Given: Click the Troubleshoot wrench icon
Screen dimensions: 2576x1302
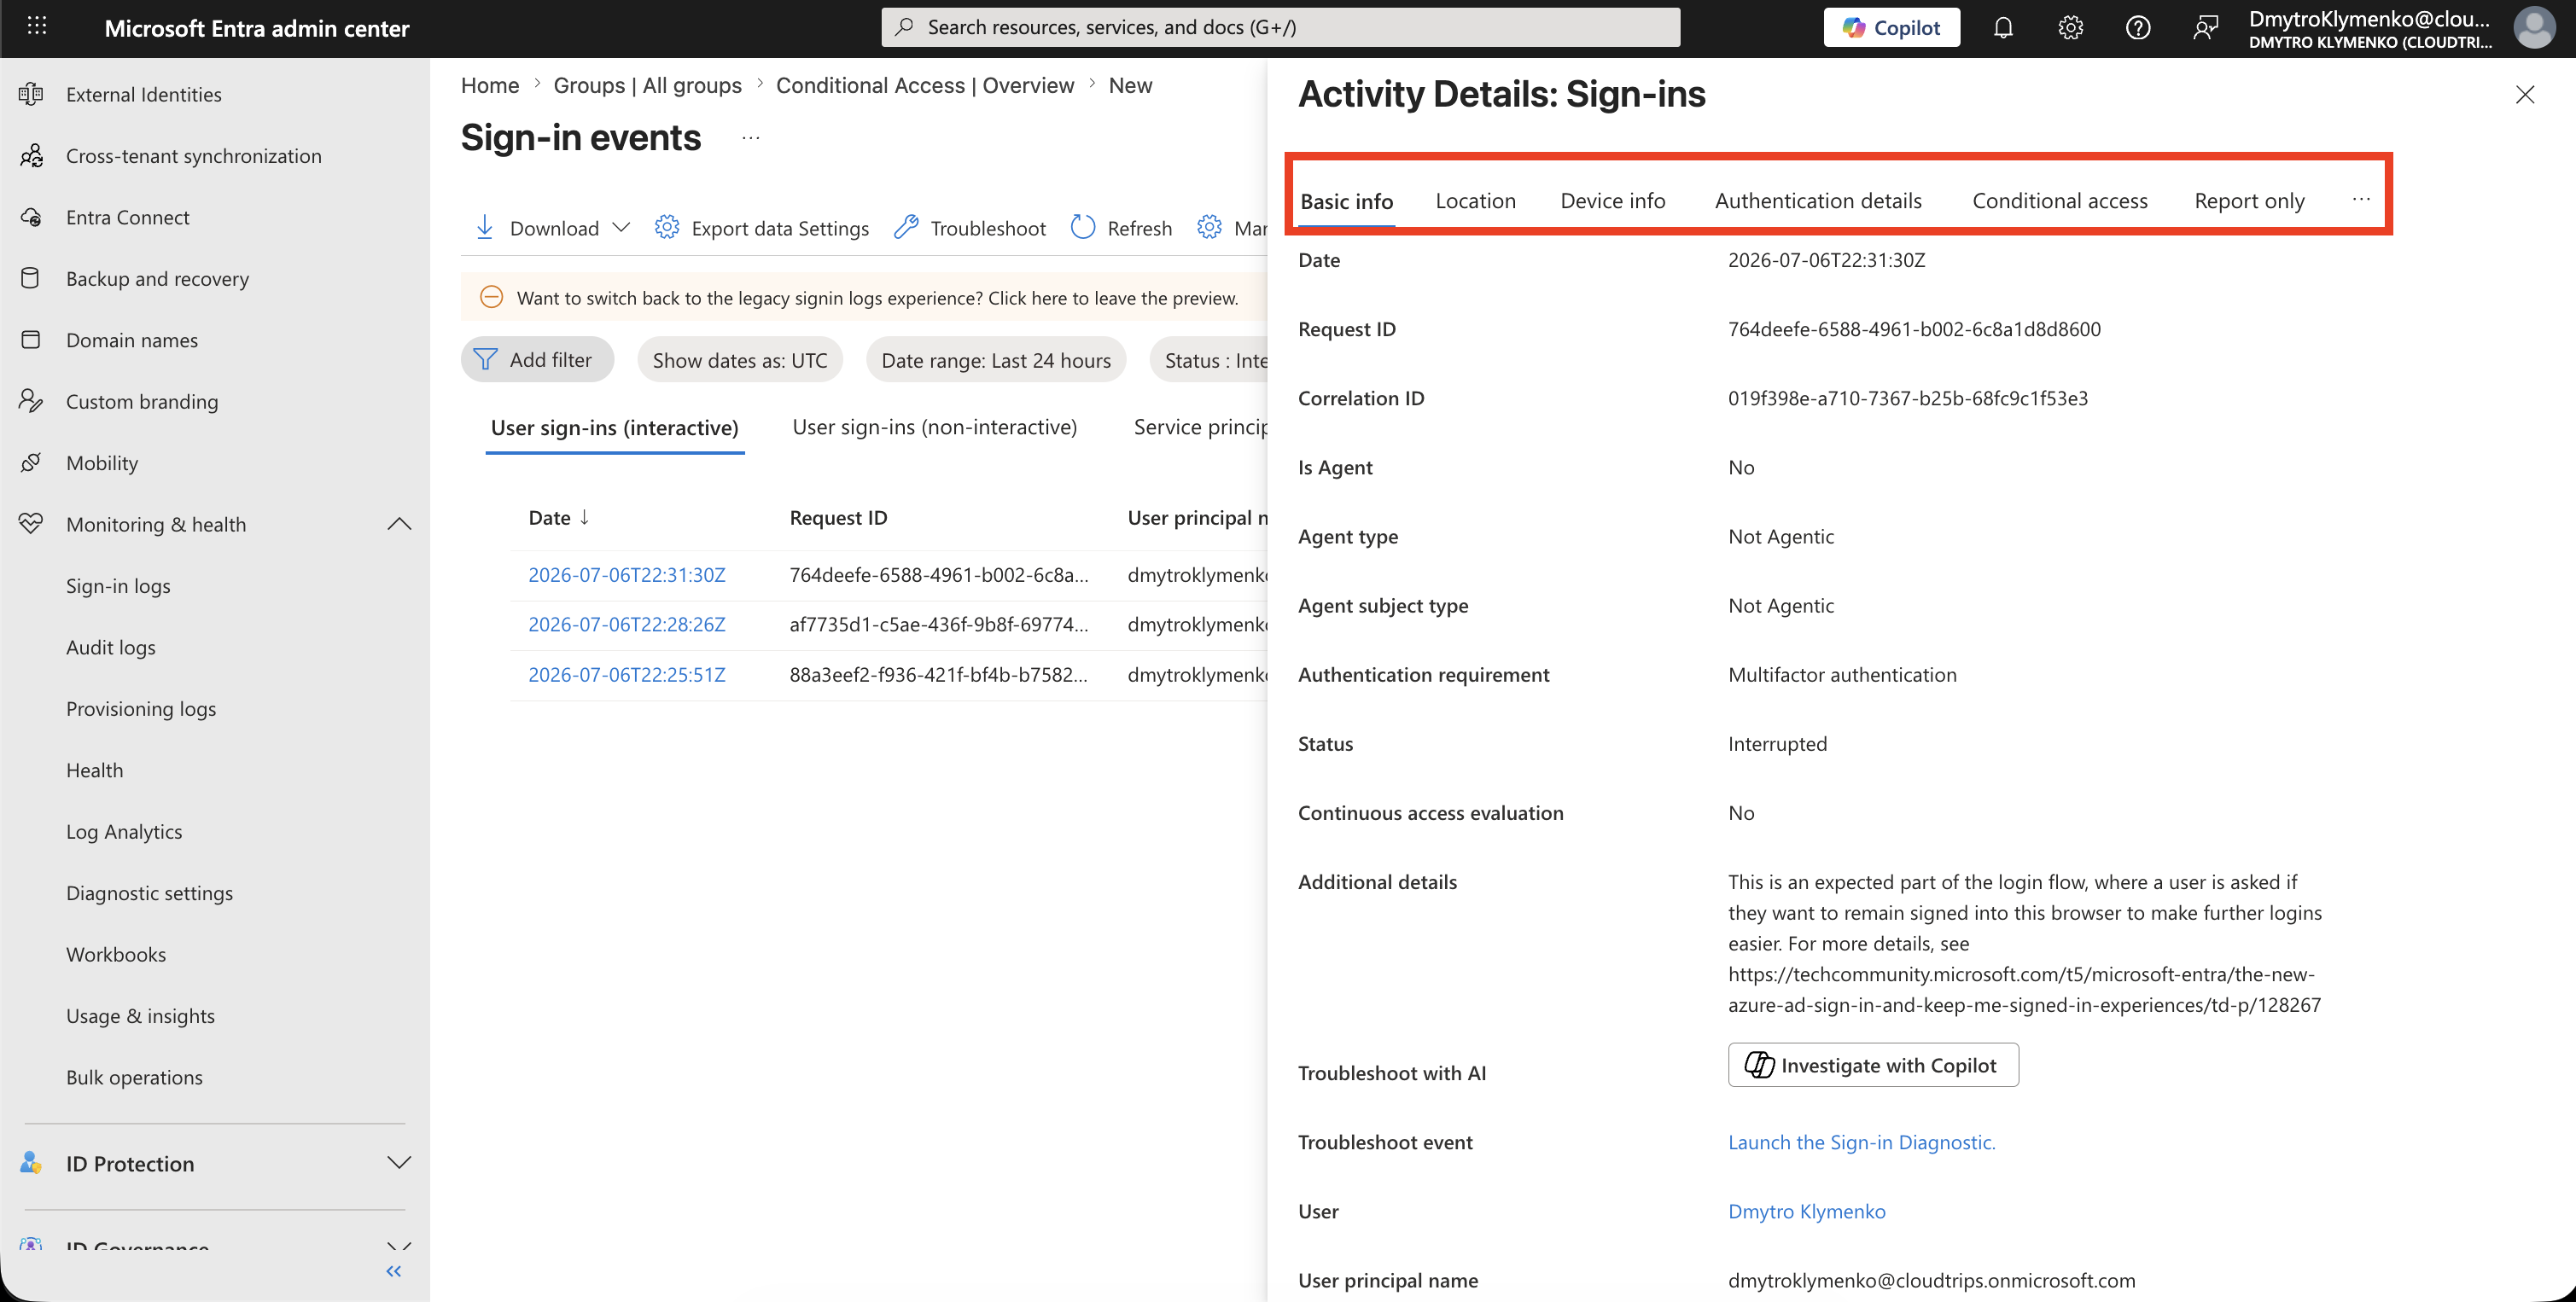Looking at the screenshot, I should click(x=906, y=228).
